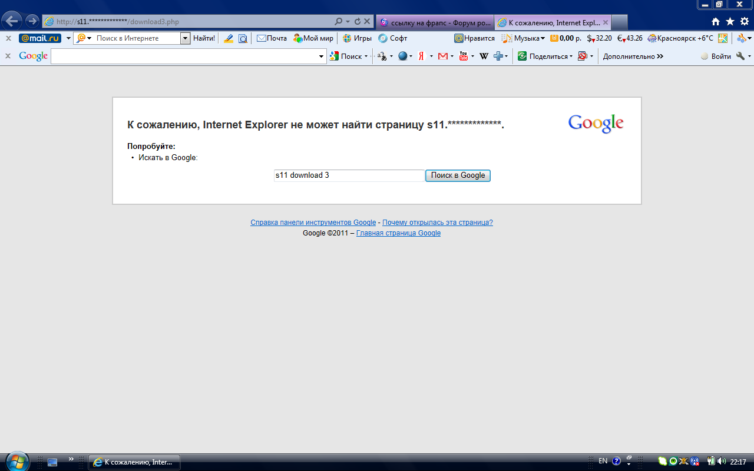This screenshot has width=754, height=471.
Task: Open Софт in Mail.ru toolbar
Action: (x=392, y=38)
